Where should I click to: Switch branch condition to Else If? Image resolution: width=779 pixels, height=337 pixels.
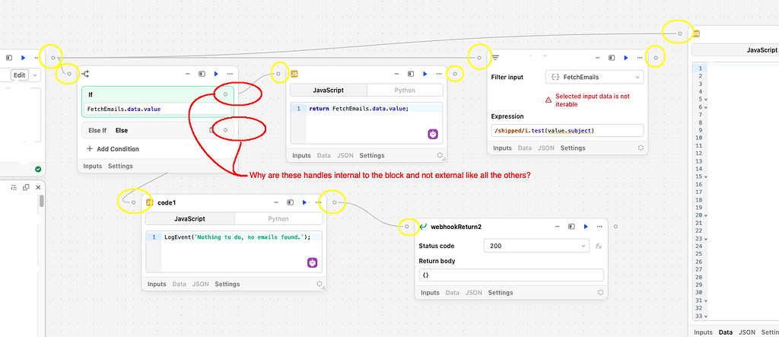click(97, 130)
